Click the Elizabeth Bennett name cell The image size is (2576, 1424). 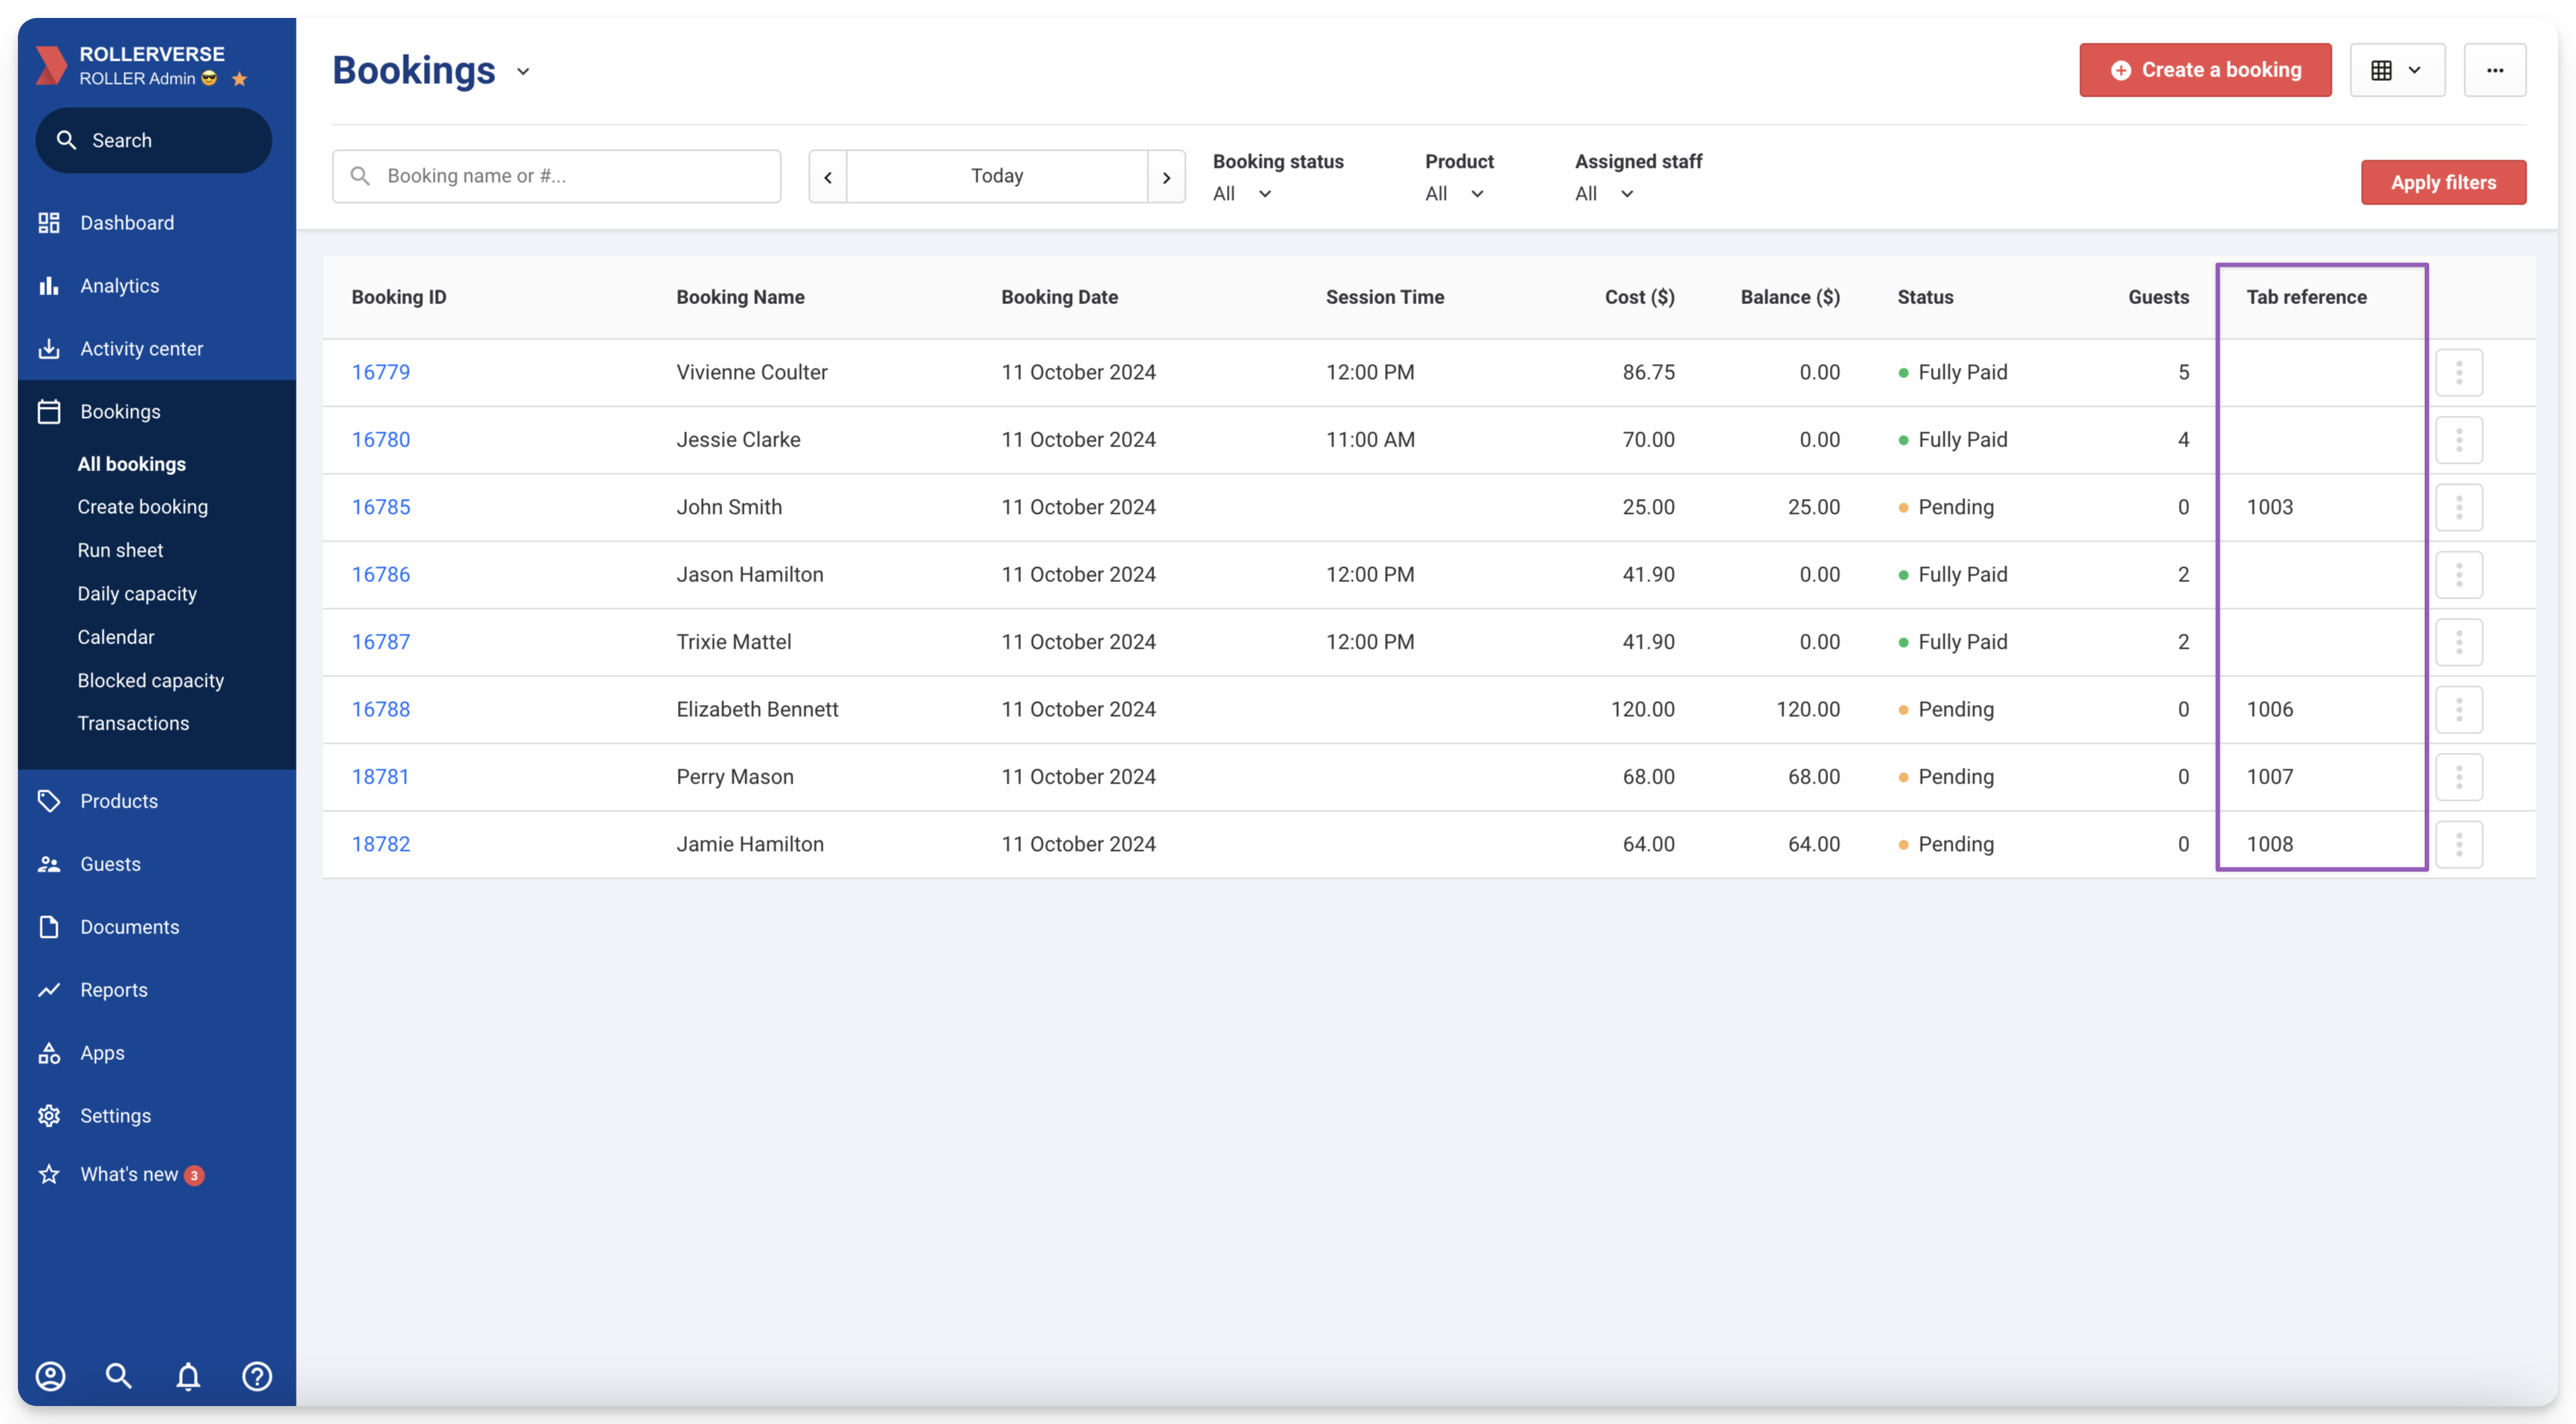pos(757,710)
